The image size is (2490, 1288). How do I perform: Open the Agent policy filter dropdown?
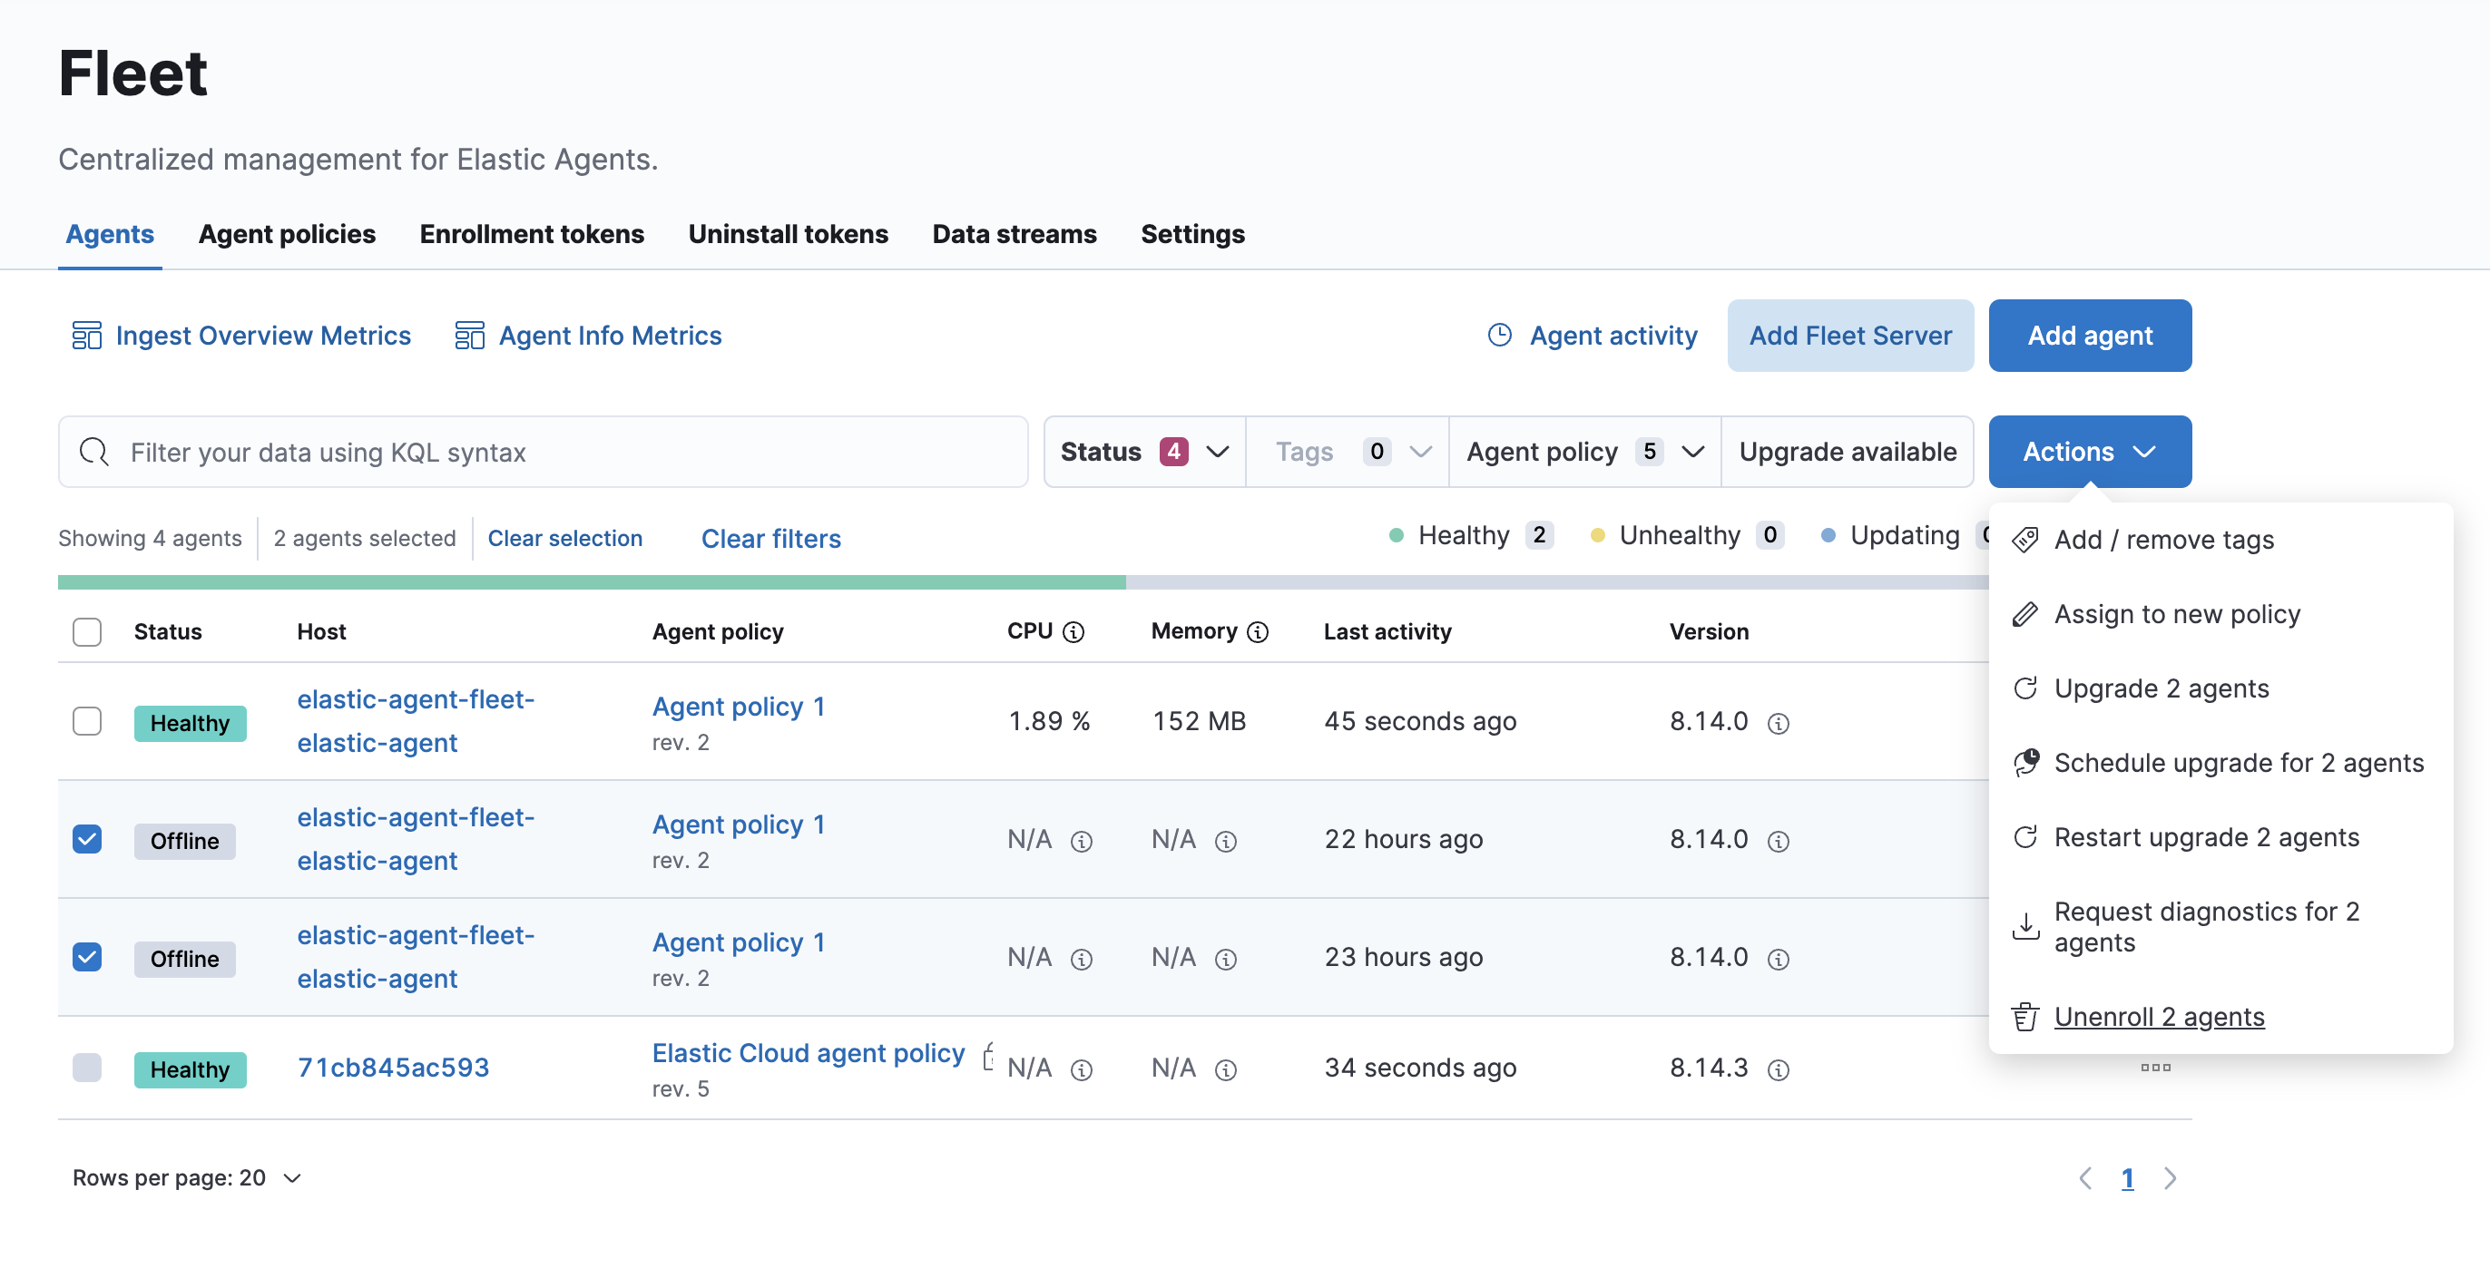[x=1583, y=451]
